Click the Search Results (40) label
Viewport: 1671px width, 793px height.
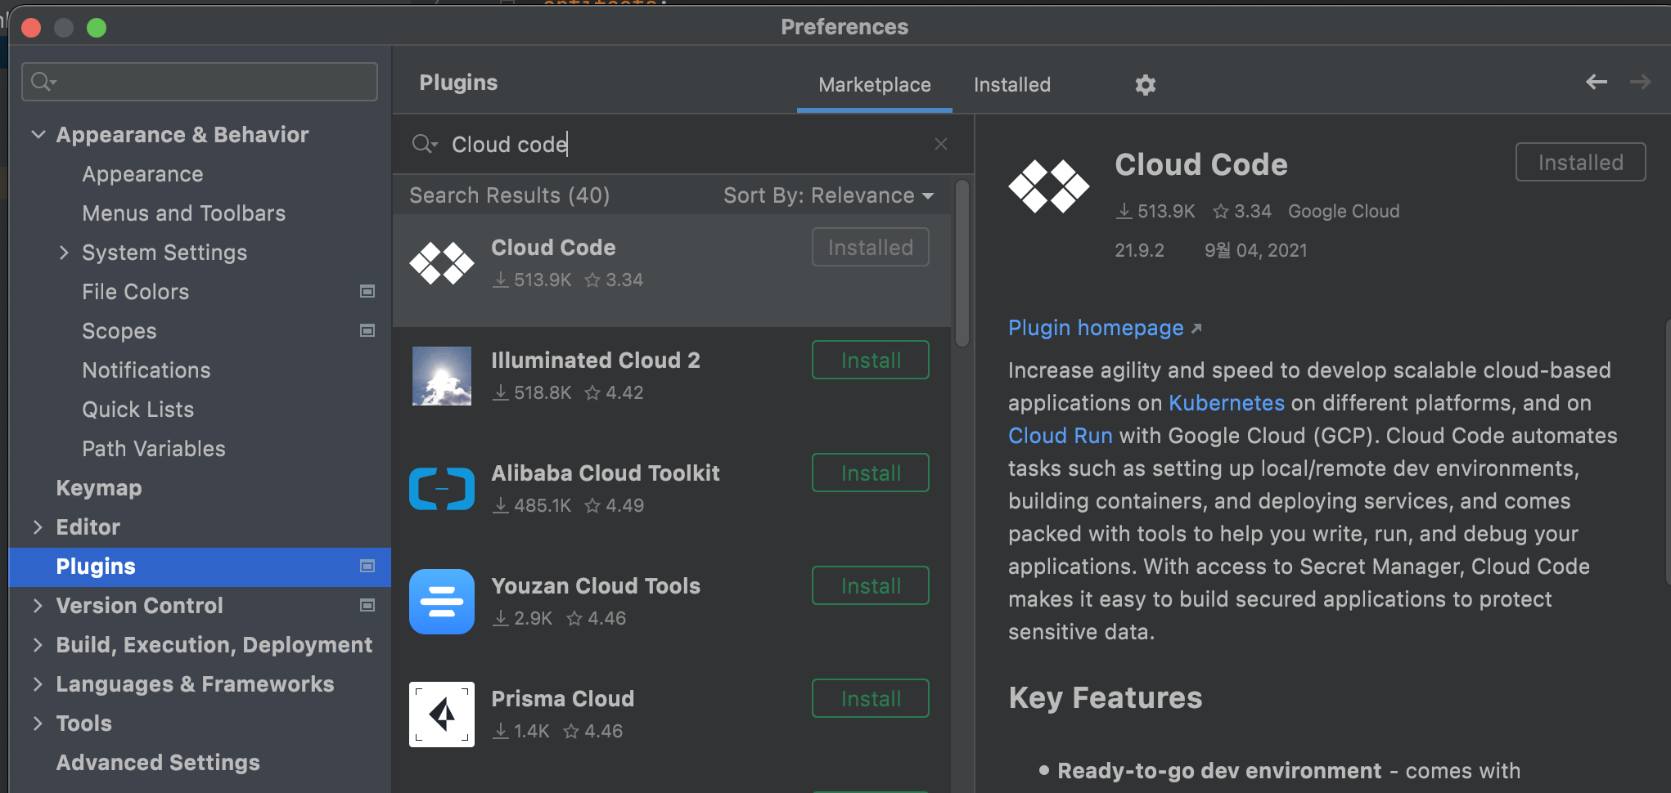[509, 195]
